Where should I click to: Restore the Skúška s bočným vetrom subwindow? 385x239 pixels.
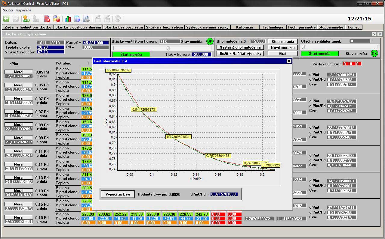pyautogui.click(x=374, y=34)
